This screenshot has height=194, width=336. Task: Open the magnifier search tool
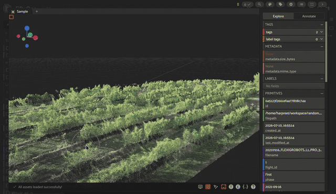[x=259, y=4]
